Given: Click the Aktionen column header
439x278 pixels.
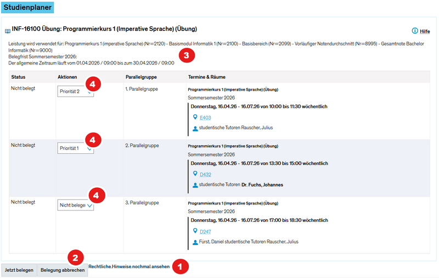Looking at the screenshot, I should pos(67,77).
